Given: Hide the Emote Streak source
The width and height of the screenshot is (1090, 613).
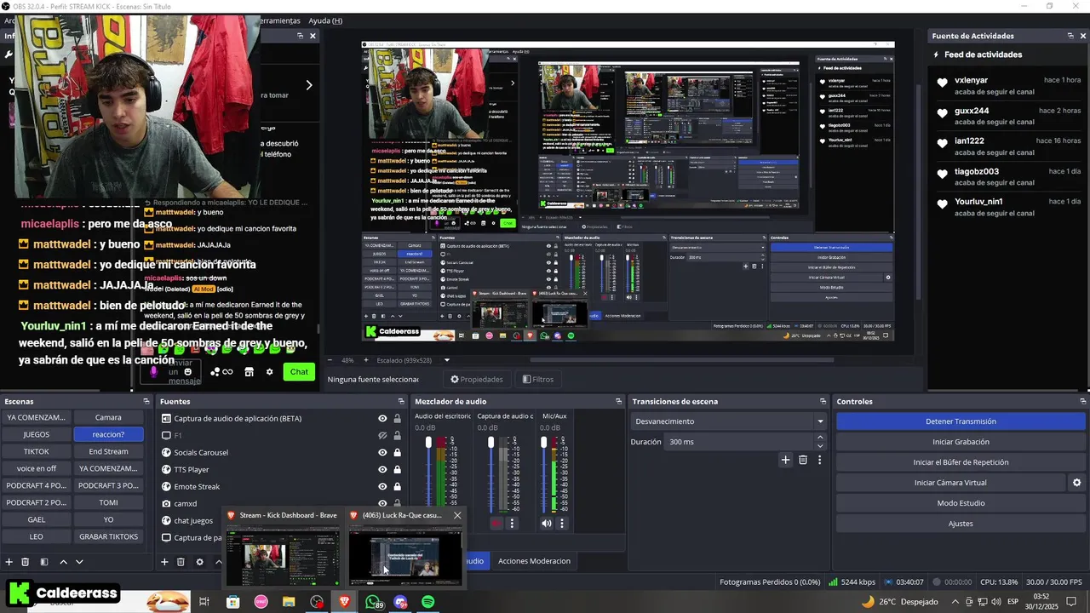Looking at the screenshot, I should click(x=382, y=486).
